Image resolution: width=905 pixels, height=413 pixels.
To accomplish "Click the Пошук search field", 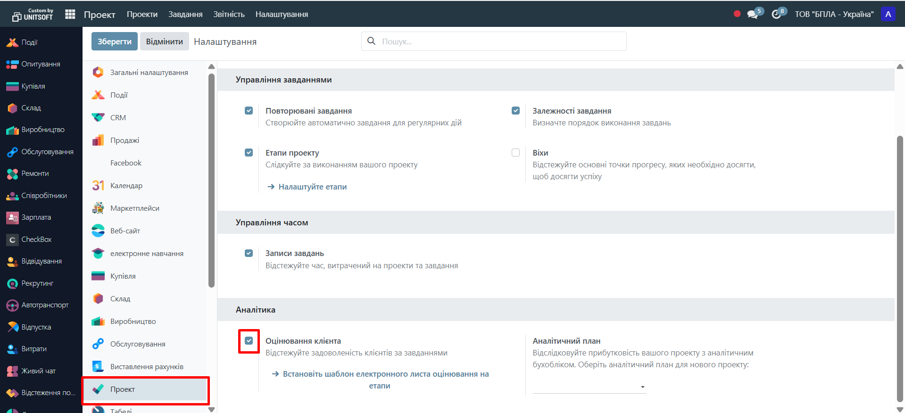I will 500,41.
